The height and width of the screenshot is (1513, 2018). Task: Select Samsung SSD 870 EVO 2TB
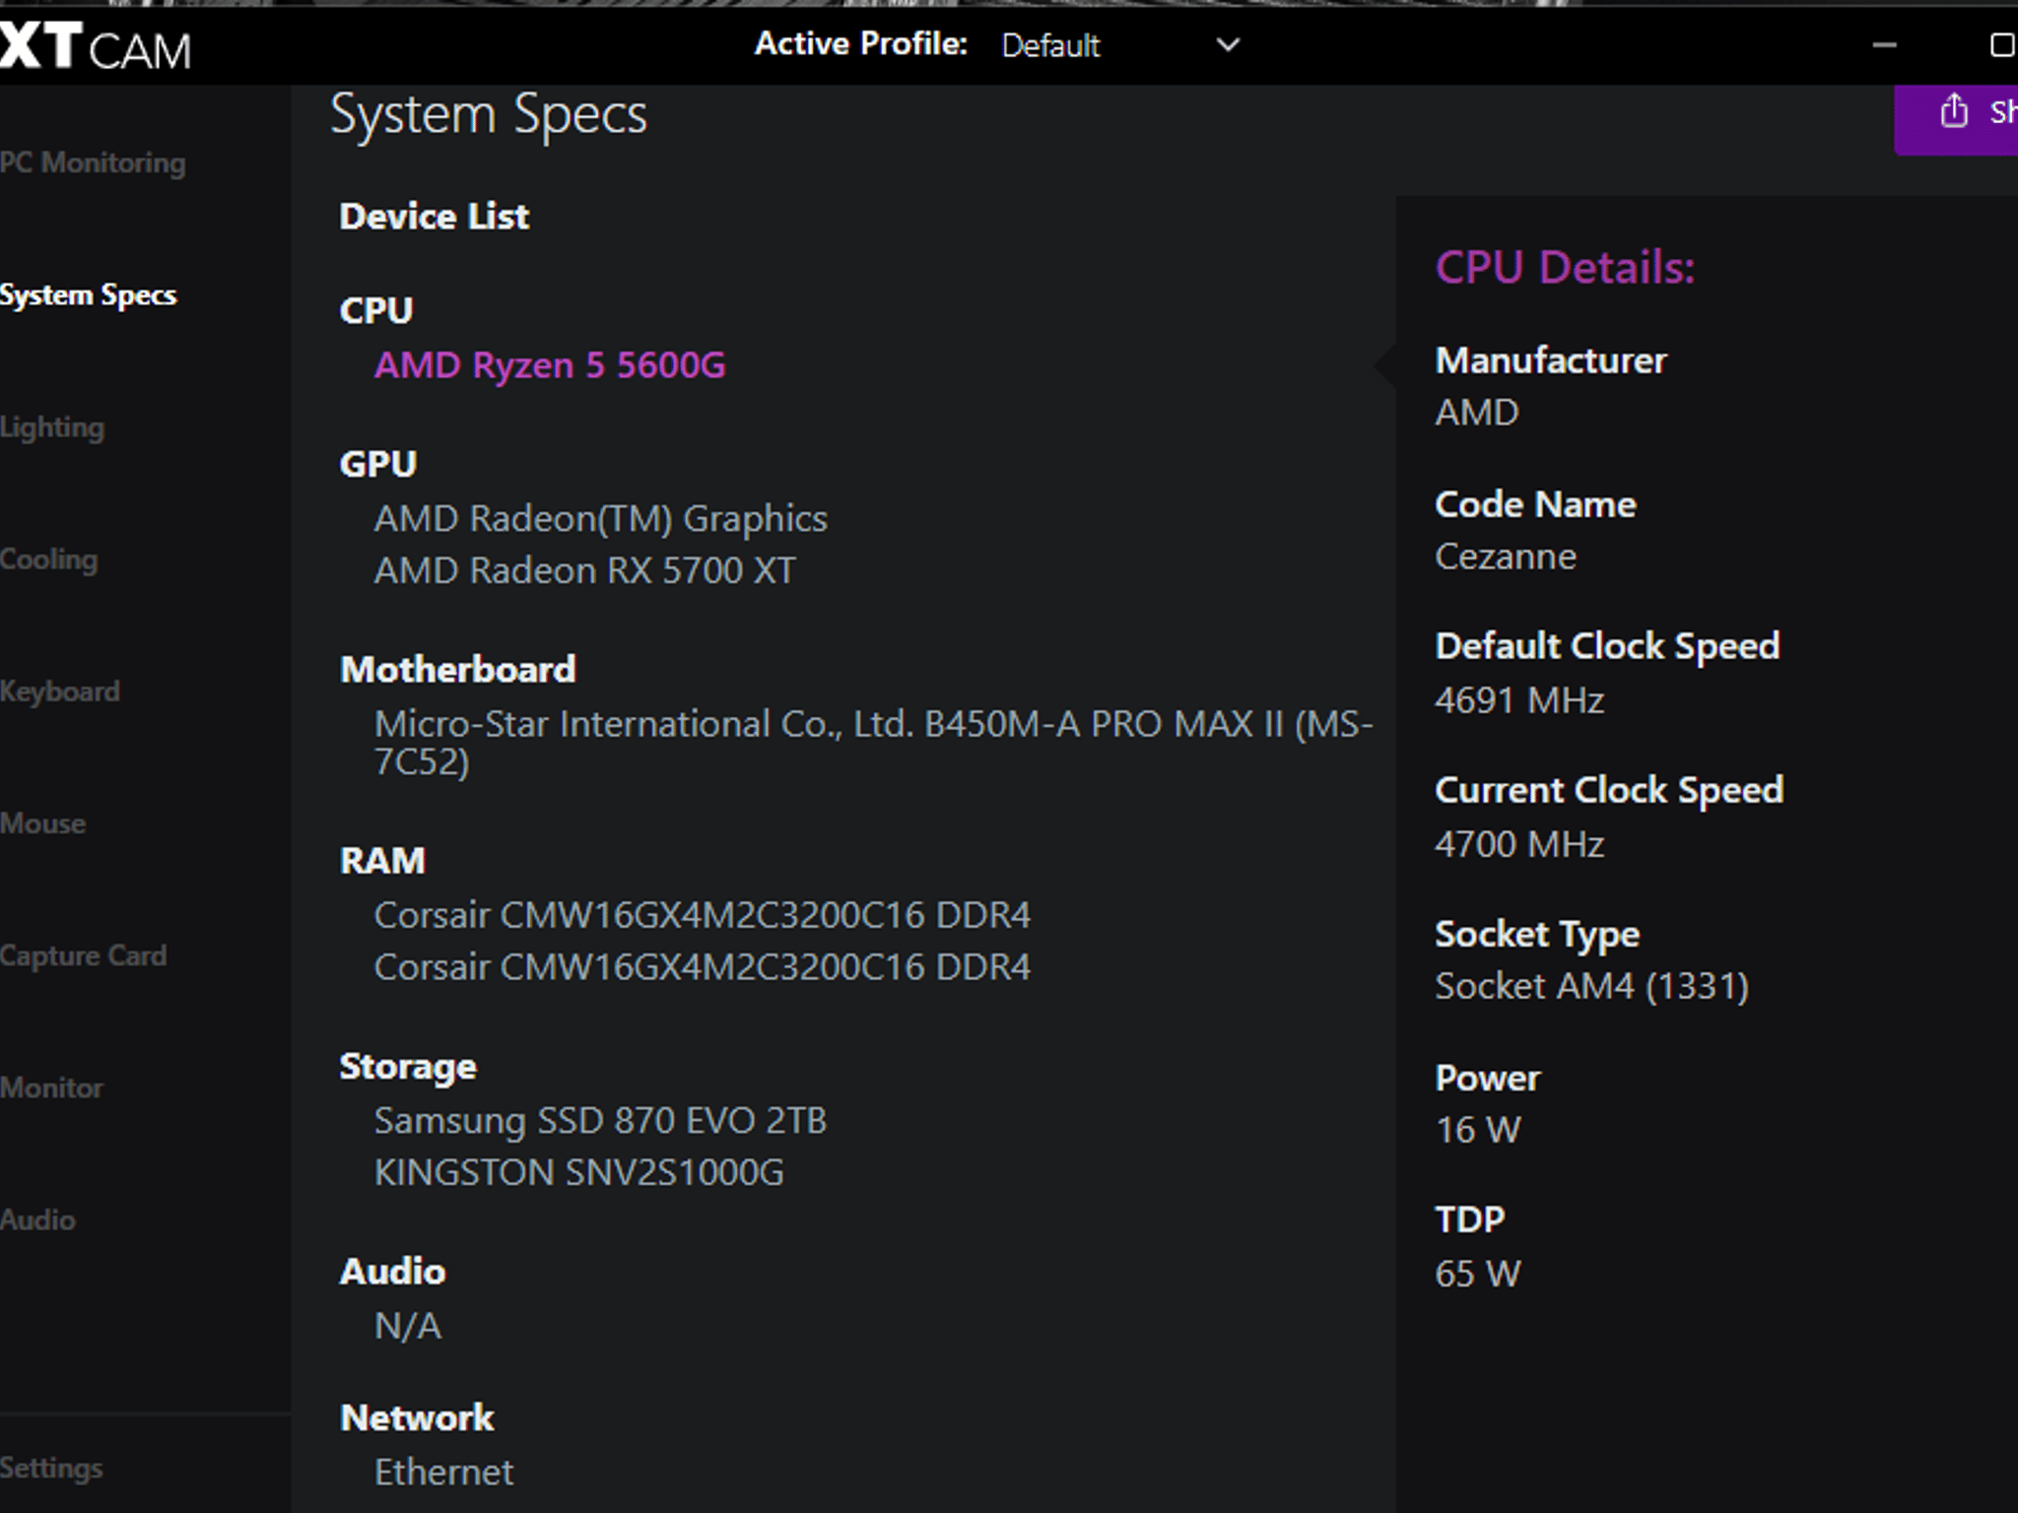pos(600,1121)
